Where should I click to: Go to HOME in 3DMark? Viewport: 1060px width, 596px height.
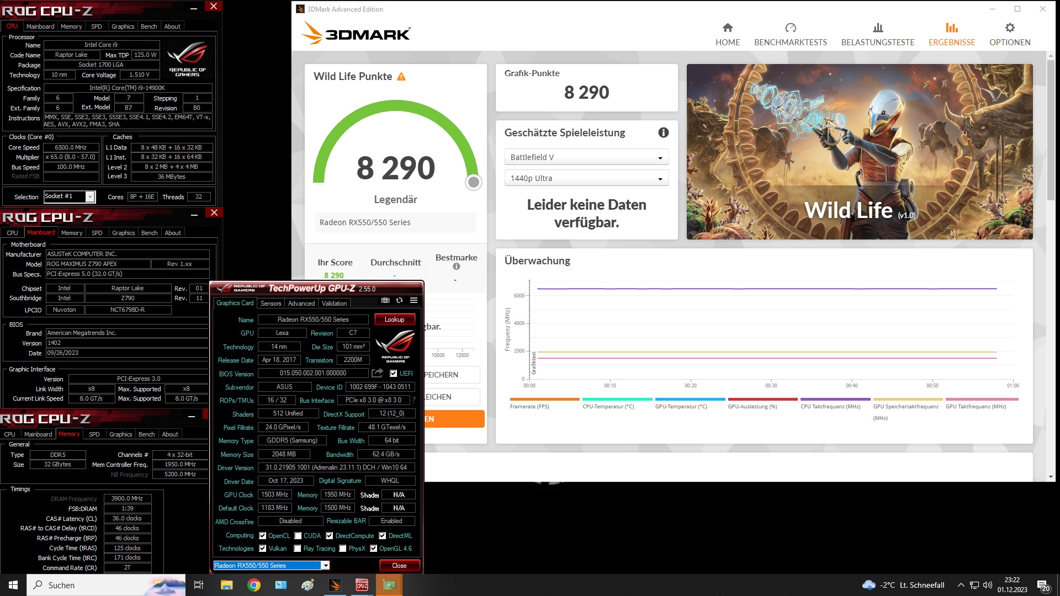[728, 34]
